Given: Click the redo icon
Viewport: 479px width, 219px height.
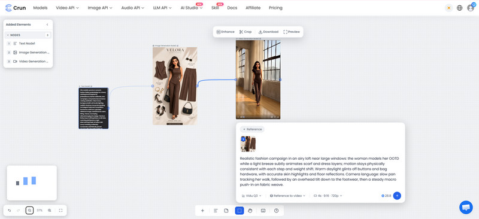Looking at the screenshot, I should pos(19,211).
